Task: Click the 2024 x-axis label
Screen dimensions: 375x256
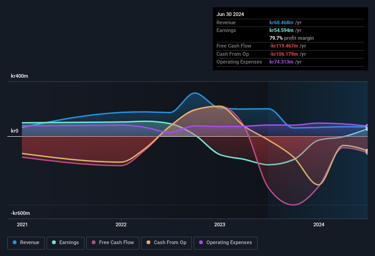Action: (x=319, y=224)
